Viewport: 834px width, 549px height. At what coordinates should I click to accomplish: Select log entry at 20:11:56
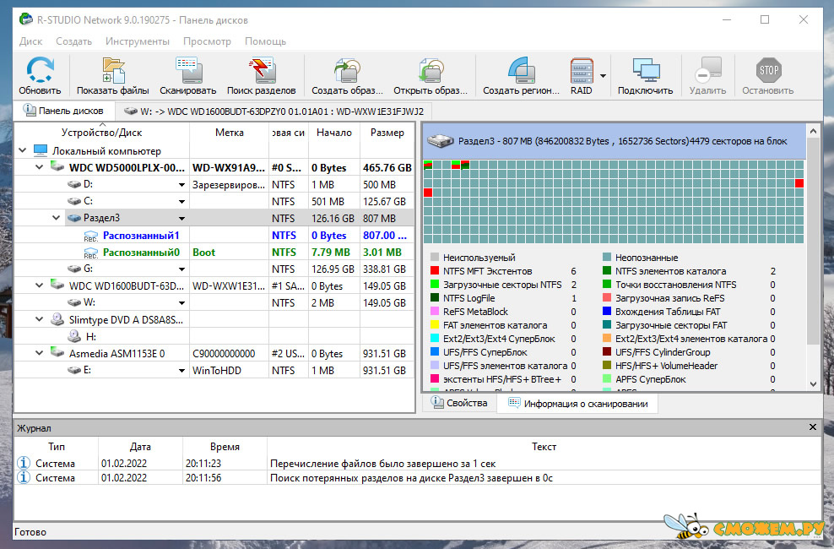(x=418, y=478)
